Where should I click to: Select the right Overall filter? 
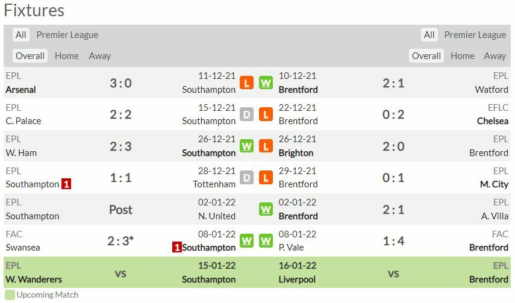[426, 56]
